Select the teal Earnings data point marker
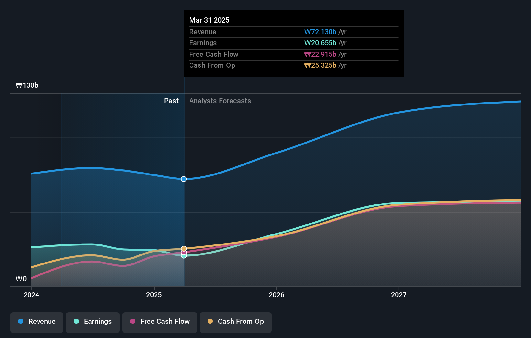The image size is (531, 338). (184, 256)
